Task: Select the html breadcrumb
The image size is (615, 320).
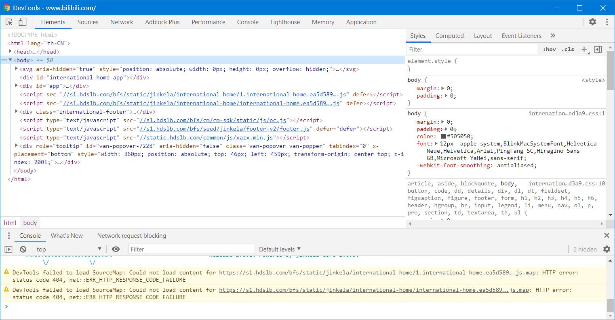Action: [x=10, y=222]
